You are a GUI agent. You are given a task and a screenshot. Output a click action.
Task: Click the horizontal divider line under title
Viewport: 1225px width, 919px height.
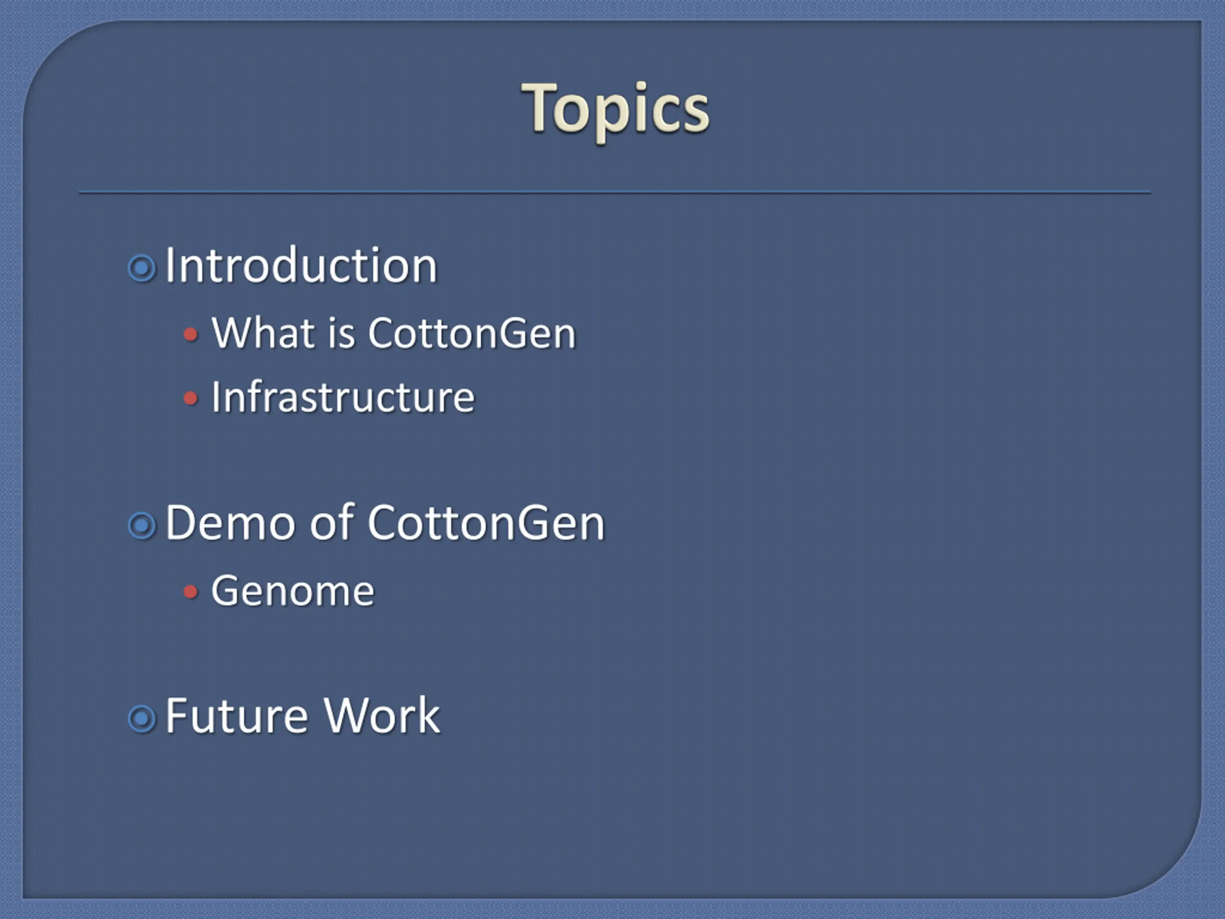pos(615,193)
